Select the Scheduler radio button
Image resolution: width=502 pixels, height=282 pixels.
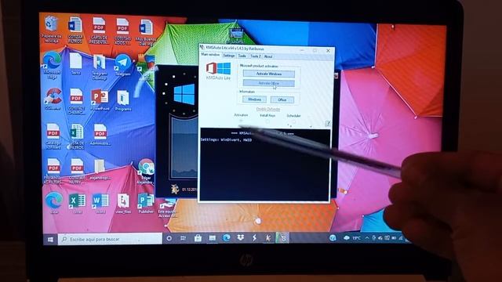coord(293,122)
